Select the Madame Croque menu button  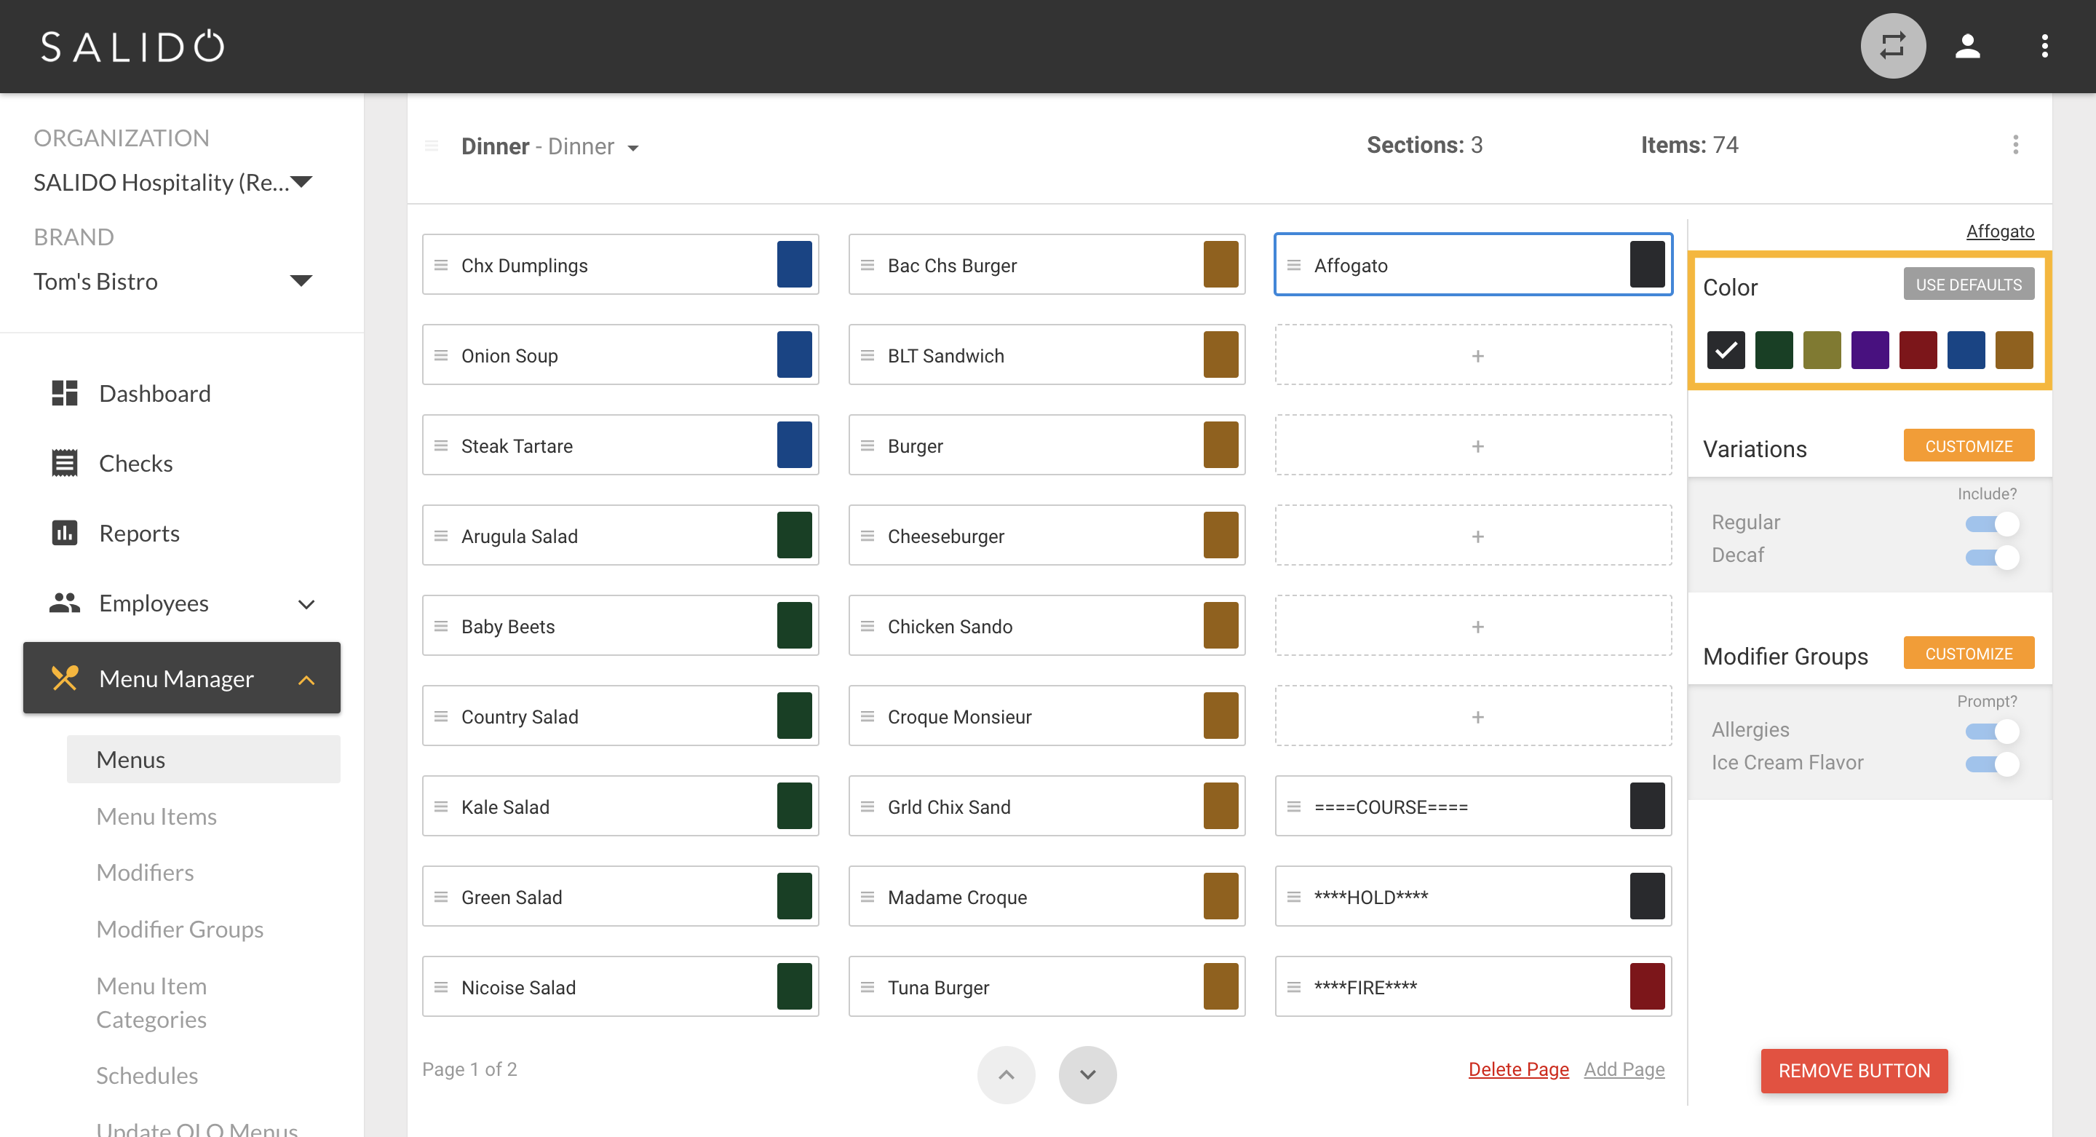pos(1047,896)
